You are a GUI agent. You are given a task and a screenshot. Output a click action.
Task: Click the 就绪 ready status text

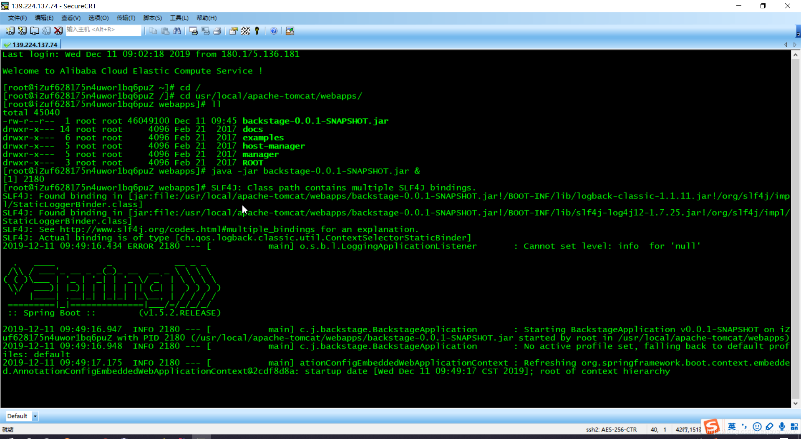tap(8, 429)
